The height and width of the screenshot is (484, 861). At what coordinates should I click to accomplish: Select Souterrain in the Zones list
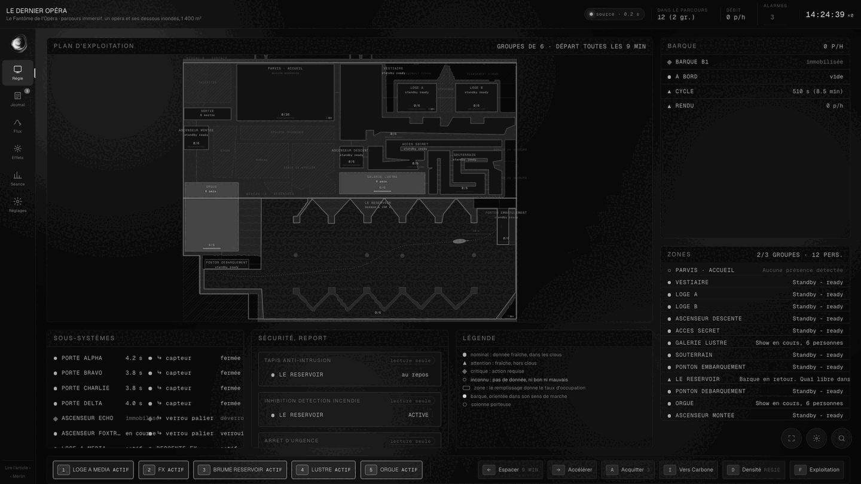755,355
